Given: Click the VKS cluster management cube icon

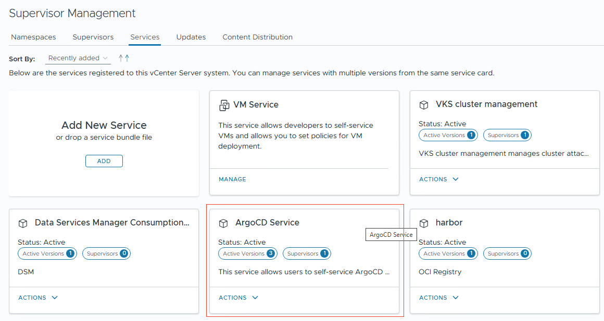Looking at the screenshot, I should tap(424, 105).
